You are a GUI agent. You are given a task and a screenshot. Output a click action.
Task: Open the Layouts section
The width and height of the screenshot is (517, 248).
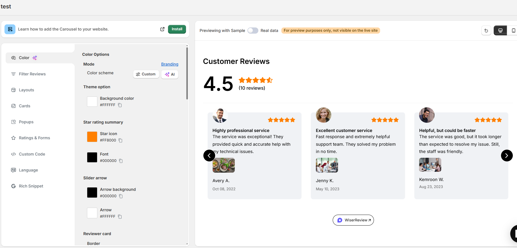coord(26,90)
